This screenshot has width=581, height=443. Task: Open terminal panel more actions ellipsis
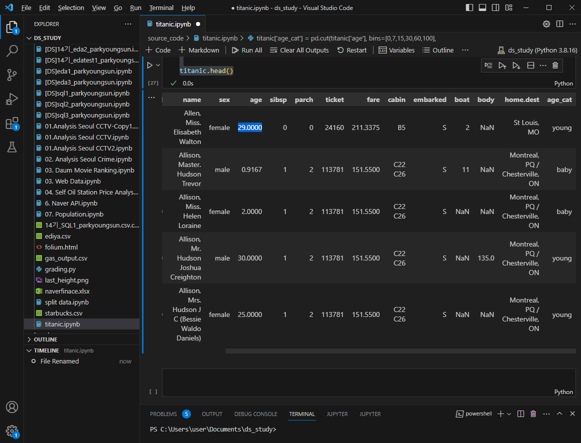point(546,413)
